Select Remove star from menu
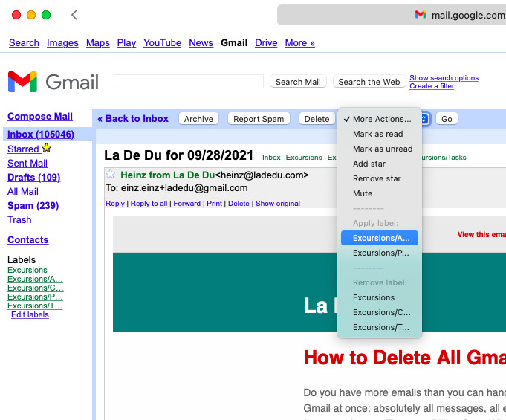 [x=379, y=178]
